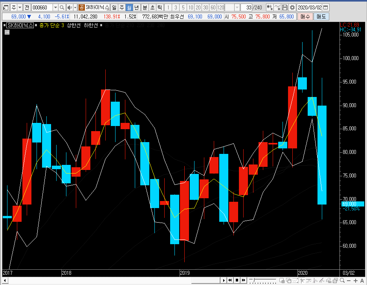Click the stop playback button
Image resolution: width=367 pixels, height=285 pixels.
[237, 280]
